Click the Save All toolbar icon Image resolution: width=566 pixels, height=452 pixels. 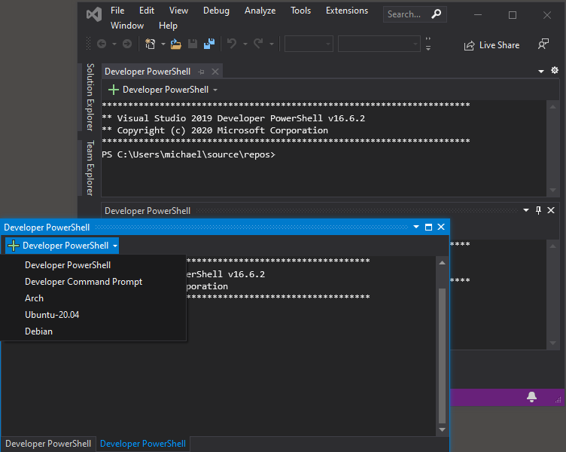(209, 44)
